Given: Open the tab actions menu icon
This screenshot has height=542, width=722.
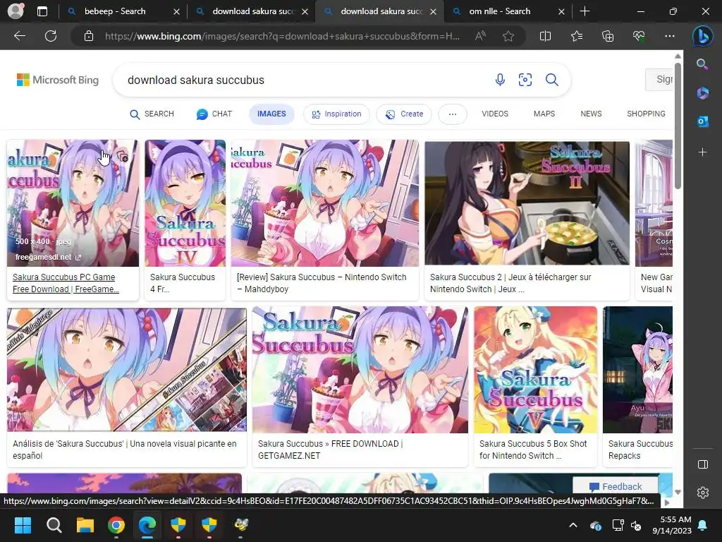Looking at the screenshot, I should [42, 11].
